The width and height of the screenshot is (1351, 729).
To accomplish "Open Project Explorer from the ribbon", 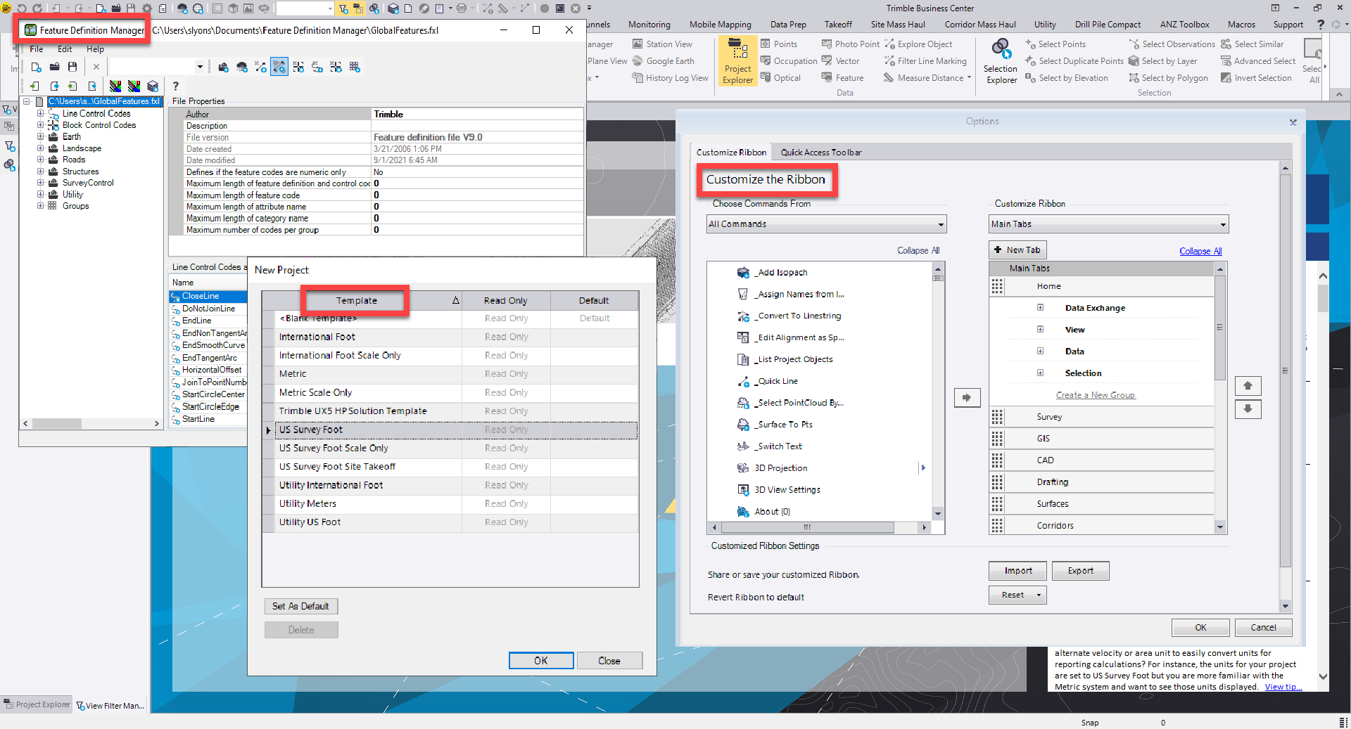I will (737, 61).
